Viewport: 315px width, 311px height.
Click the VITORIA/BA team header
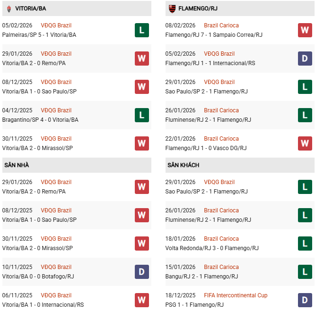[30, 8]
